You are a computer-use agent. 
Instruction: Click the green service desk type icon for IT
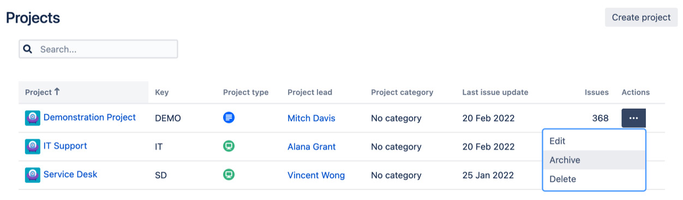[x=229, y=146]
